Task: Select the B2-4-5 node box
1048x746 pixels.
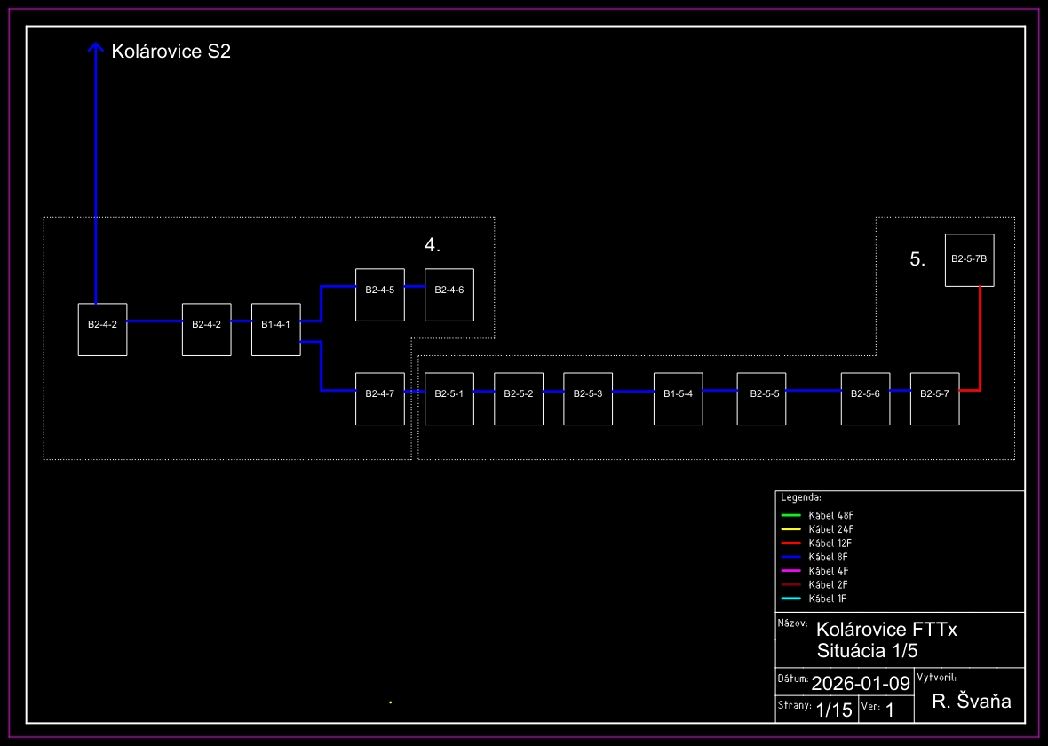Action: pos(379,294)
